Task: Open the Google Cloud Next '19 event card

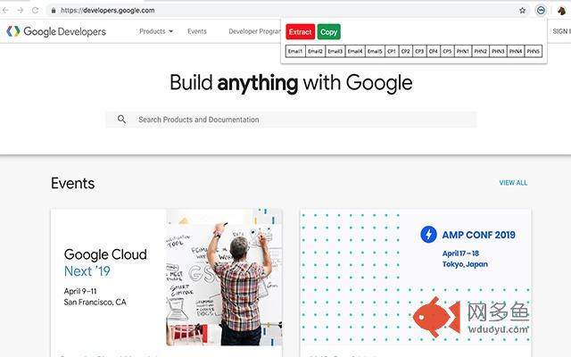Action: (166, 277)
